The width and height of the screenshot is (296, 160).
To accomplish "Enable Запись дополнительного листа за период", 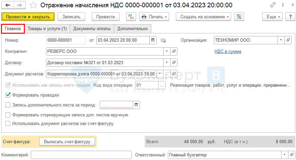I will 8,105.
